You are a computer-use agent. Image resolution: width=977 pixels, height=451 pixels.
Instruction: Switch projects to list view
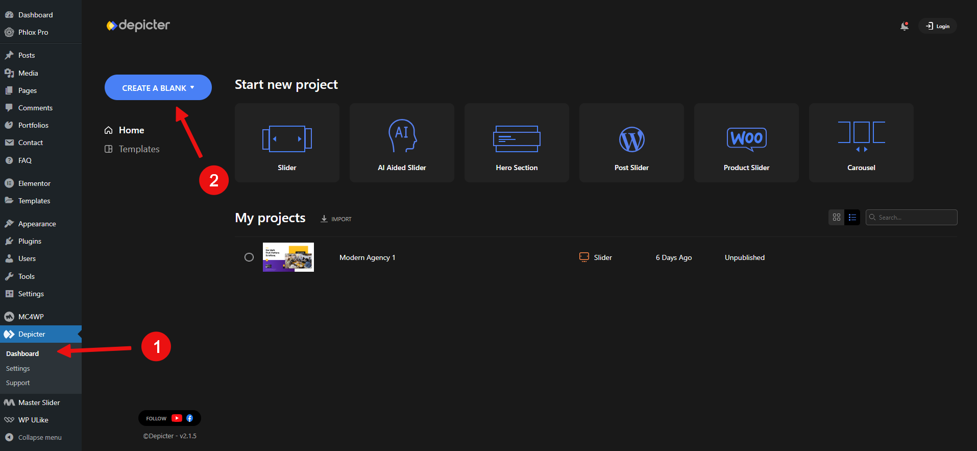point(852,217)
